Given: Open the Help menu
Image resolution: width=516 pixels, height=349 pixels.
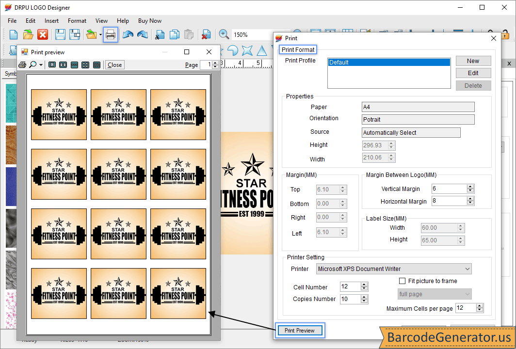Looking at the screenshot, I should pos(123,21).
